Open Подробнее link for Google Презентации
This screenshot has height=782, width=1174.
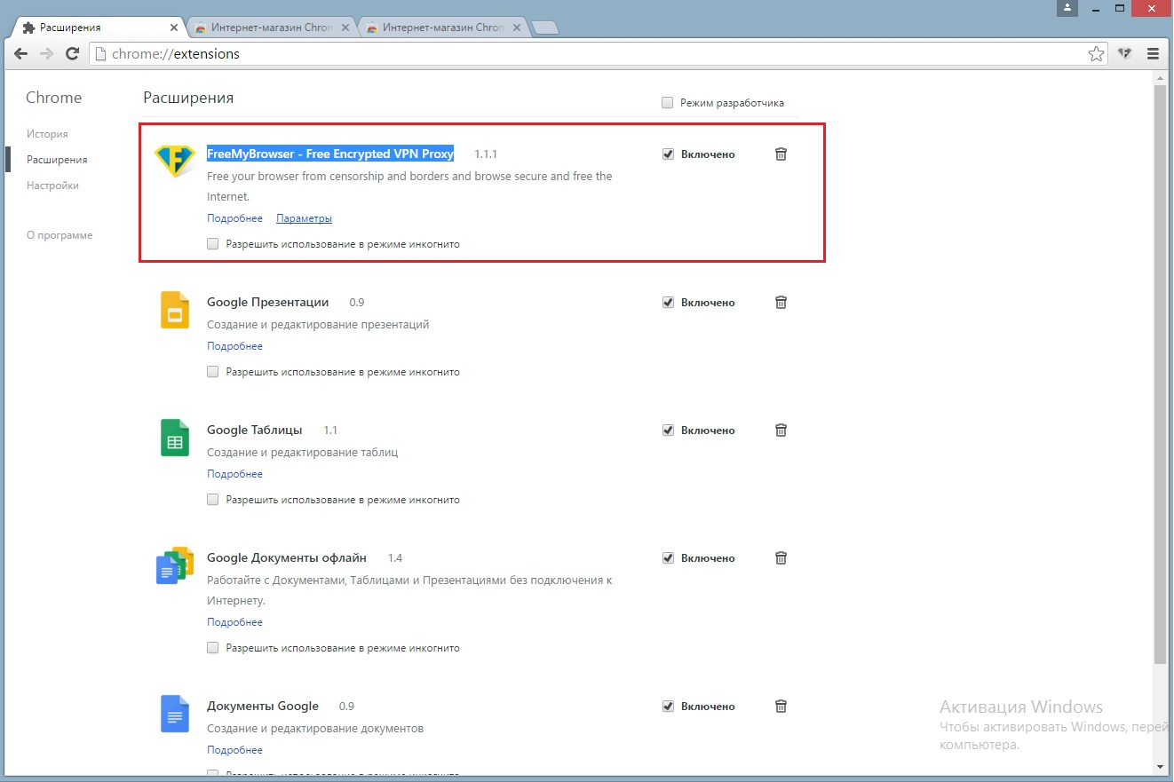pyautogui.click(x=234, y=346)
